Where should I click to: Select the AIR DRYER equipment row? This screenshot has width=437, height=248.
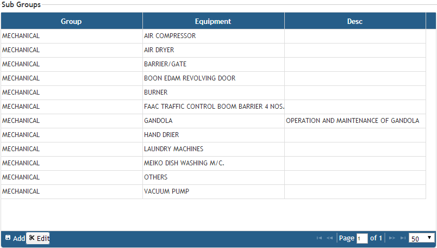[159, 50]
